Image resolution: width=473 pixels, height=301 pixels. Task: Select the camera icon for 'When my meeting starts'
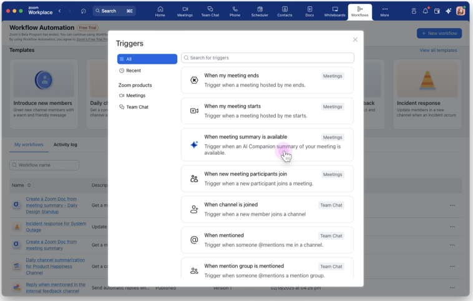(194, 111)
